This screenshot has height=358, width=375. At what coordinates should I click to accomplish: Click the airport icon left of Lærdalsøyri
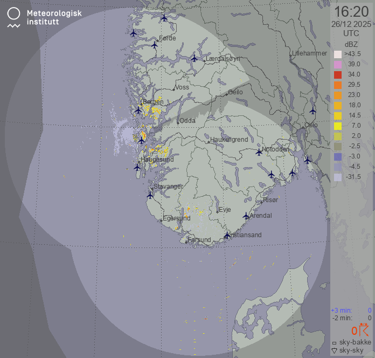coord(195,58)
